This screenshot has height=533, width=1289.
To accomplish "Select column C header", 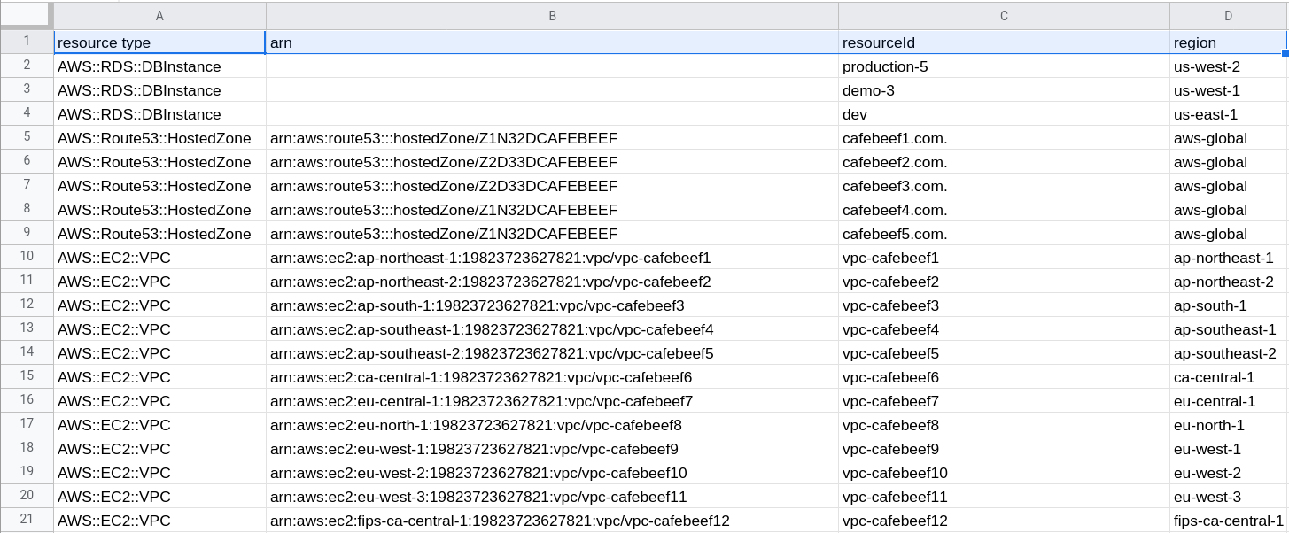I will 1004,16.
